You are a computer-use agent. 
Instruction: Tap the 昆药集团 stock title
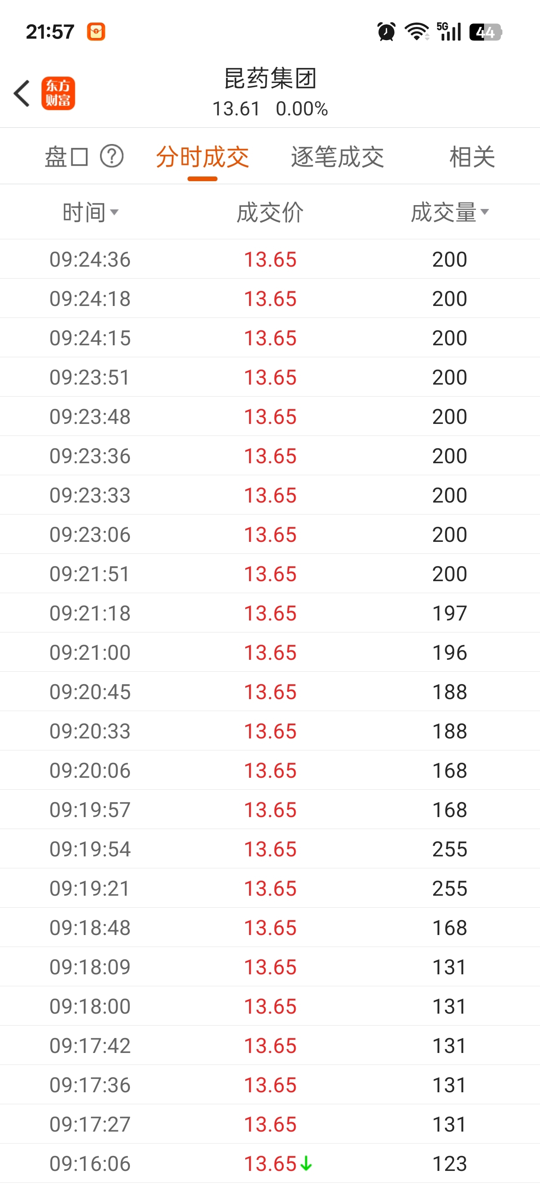point(270,78)
